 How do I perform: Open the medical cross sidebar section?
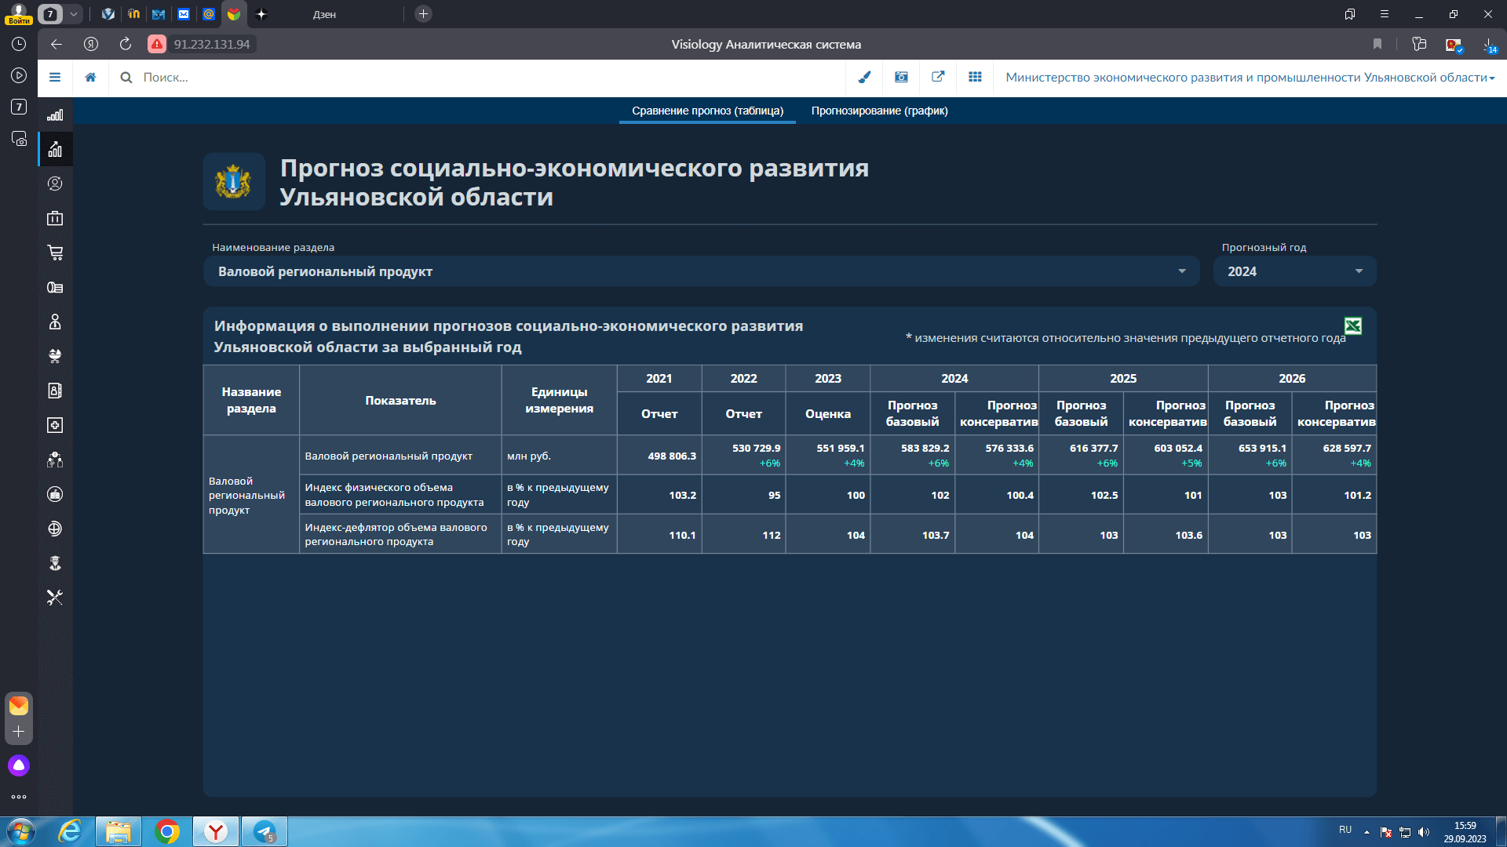(55, 425)
